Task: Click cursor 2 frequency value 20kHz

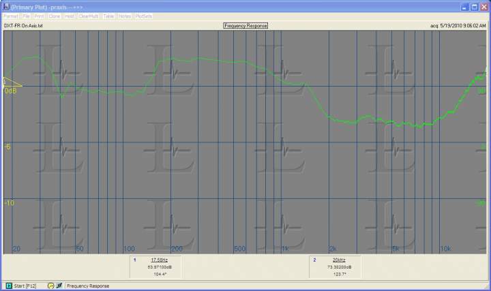Action: pos(339,260)
